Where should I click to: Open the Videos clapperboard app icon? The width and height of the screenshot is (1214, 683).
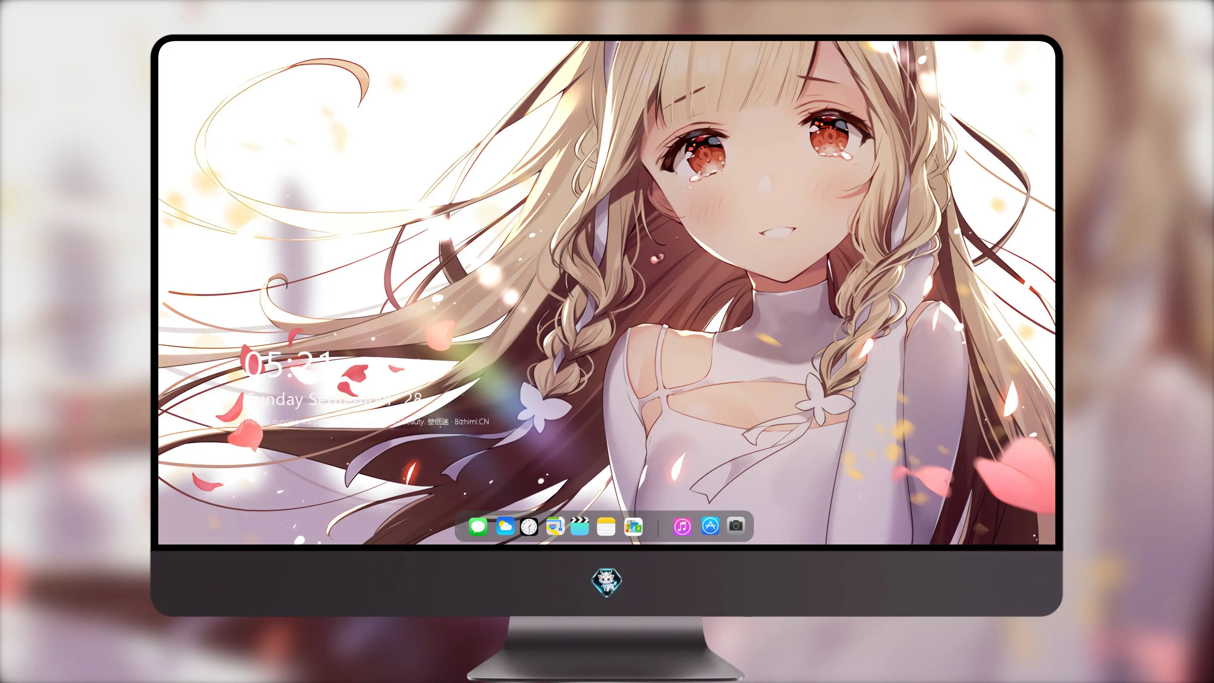point(580,526)
